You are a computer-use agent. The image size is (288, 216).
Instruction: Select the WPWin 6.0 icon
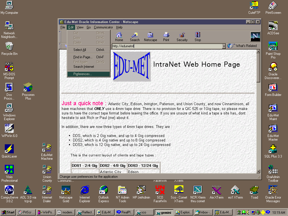tap(9, 130)
